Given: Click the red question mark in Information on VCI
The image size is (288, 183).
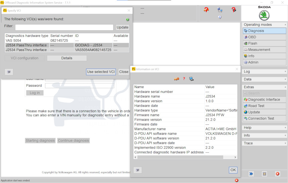Looking at the screenshot, I should [184, 79].
